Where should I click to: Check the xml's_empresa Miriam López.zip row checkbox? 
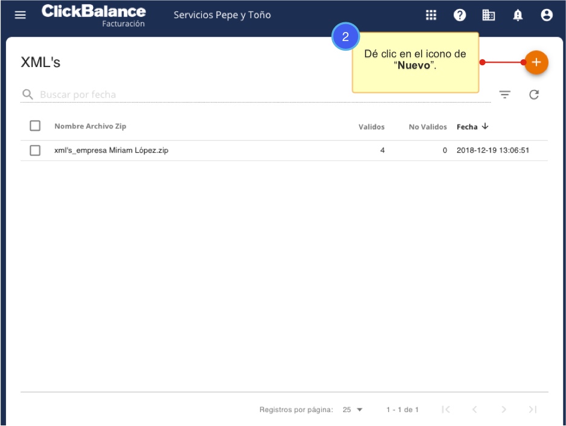tap(35, 150)
